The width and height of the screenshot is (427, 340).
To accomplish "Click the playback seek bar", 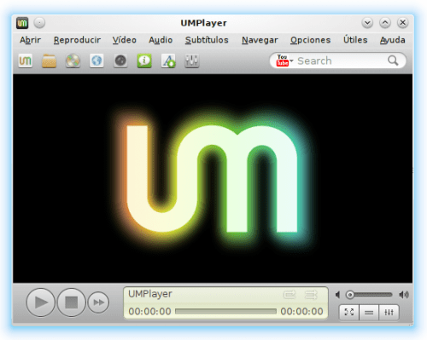I will 225,312.
